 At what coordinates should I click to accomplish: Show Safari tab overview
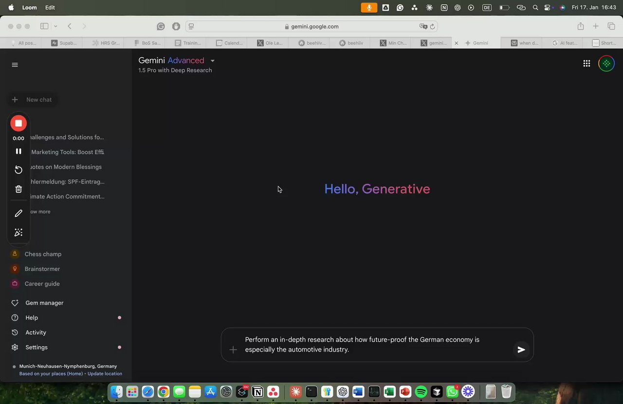coord(611,26)
